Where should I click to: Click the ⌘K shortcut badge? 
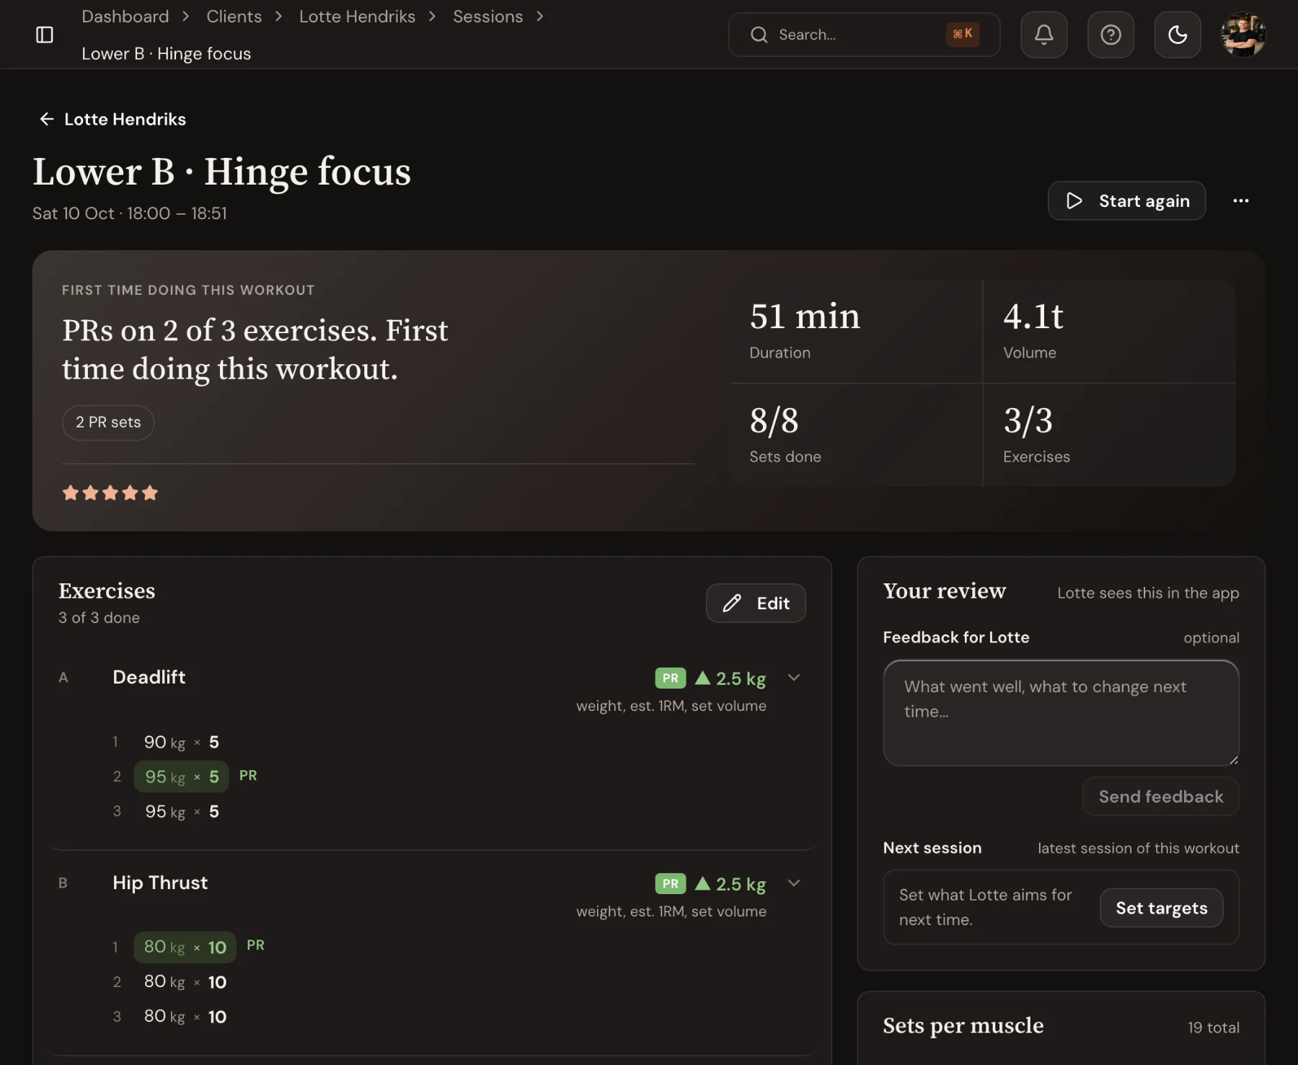(962, 34)
